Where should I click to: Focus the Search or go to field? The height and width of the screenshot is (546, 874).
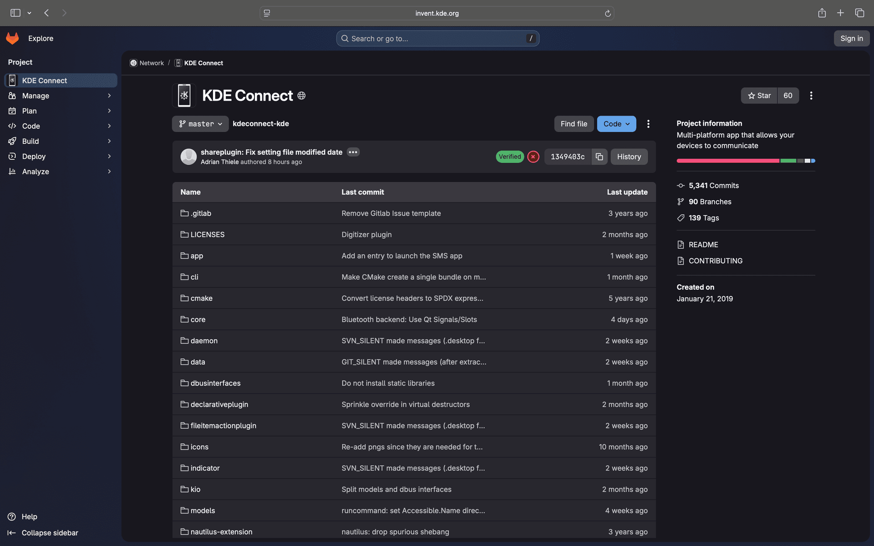click(x=437, y=39)
